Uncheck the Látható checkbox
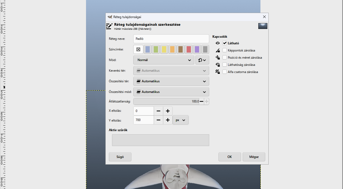This screenshot has width=343, height=189. click(x=225, y=43)
